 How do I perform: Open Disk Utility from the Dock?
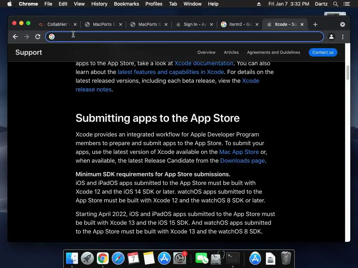pyautogui.click(x=217, y=258)
